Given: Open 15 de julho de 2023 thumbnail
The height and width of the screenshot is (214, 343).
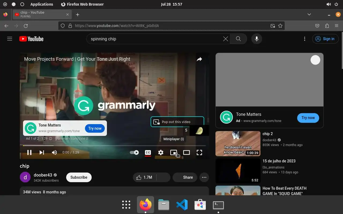Looking at the screenshot, I should tap(238, 171).
